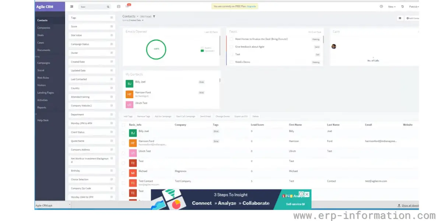The image size is (442, 221).
Task: Click the Tasks widget scrollbar
Action: (323, 40)
